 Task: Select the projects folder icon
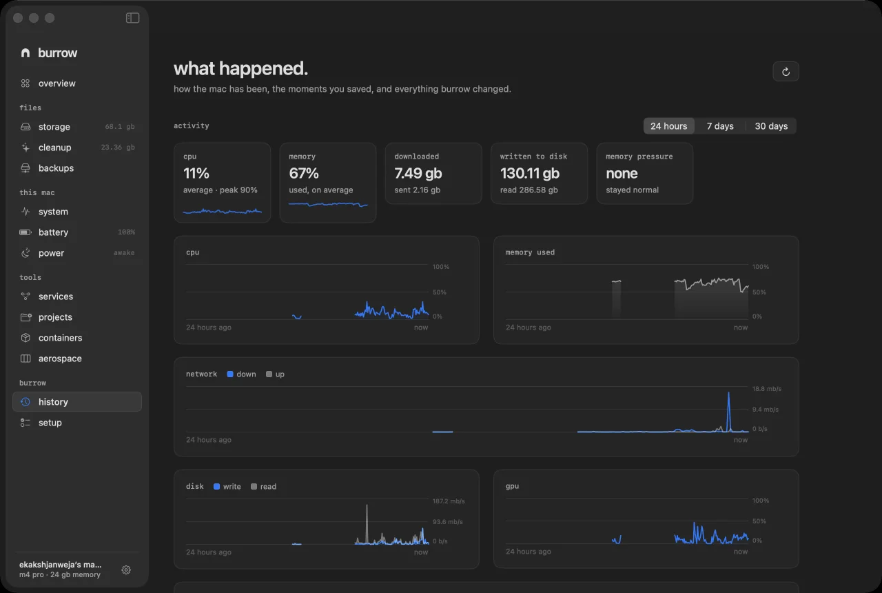point(25,317)
